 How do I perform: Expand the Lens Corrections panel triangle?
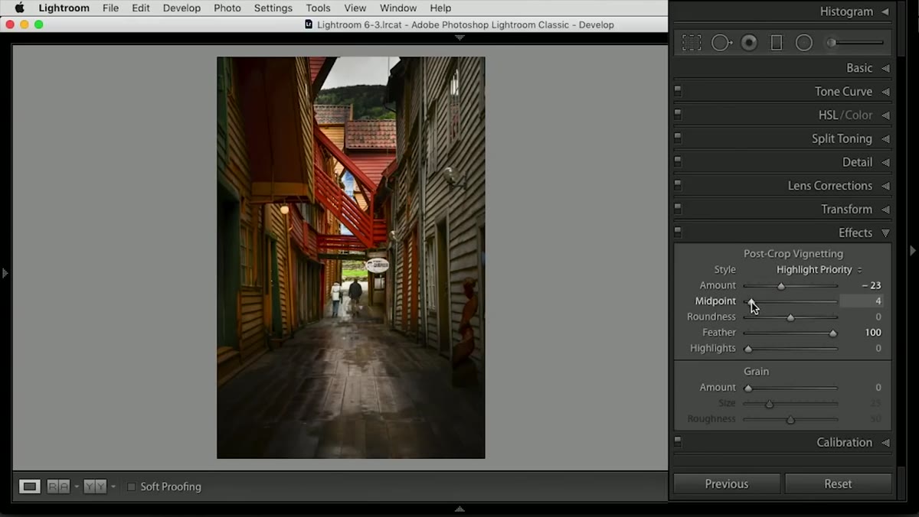pyautogui.click(x=885, y=186)
